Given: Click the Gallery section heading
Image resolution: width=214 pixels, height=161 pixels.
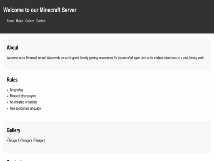Looking at the screenshot, I should pos(13,130).
